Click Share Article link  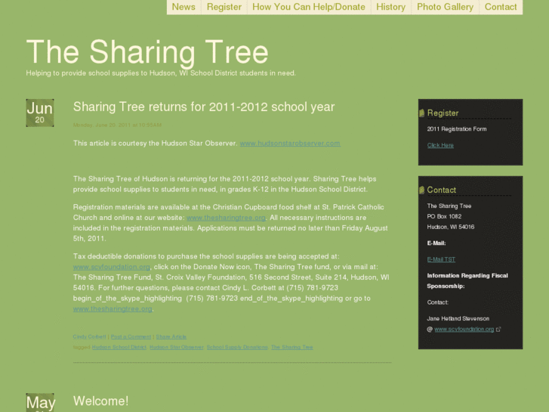pos(171,336)
